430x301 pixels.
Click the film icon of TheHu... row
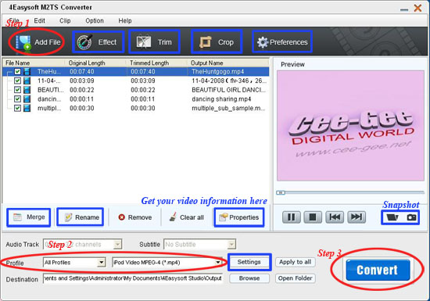pyautogui.click(x=27, y=72)
